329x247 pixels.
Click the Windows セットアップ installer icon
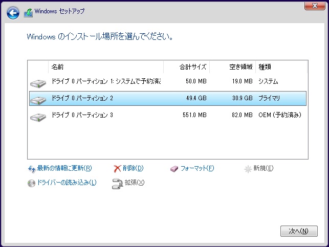pos(28,13)
